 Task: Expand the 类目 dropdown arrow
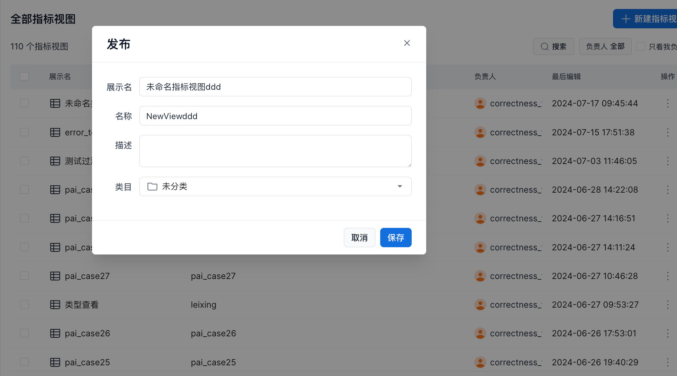tap(400, 186)
